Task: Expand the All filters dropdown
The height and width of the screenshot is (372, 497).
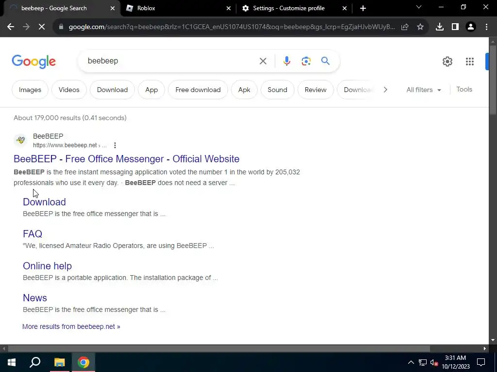Action: 423,90
